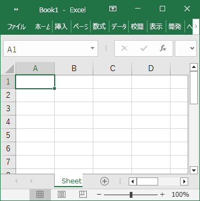200x201 pixels.
Task: Select cell D6
Action: [x=151, y=149]
